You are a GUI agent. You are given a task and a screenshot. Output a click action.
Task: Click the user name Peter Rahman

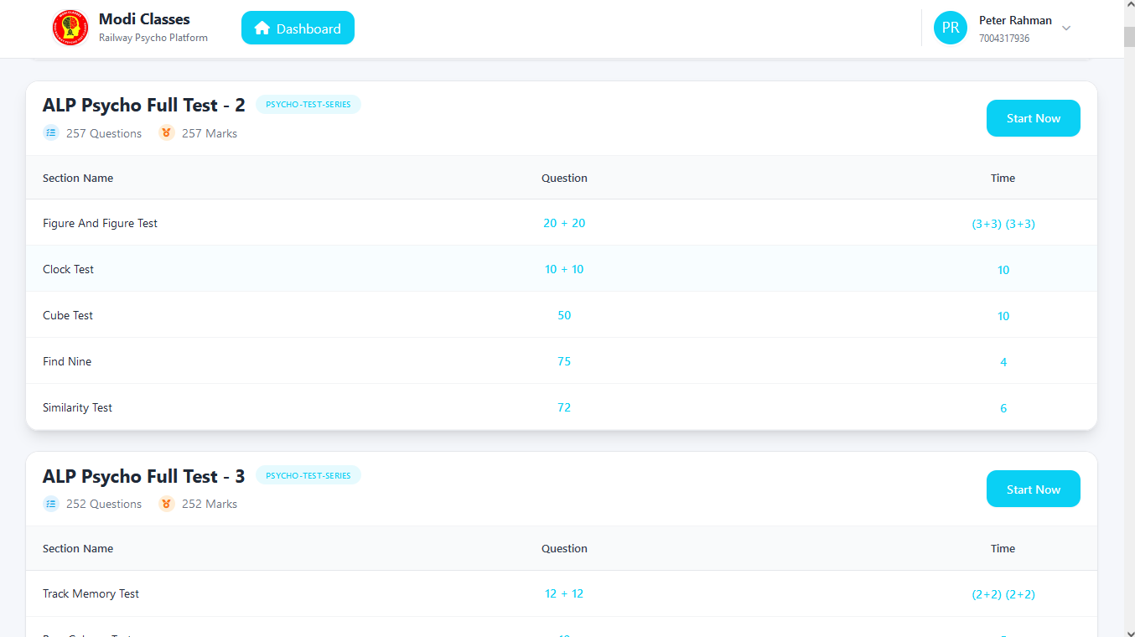[1015, 20]
